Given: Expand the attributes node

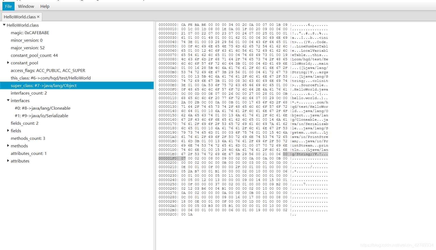Looking at the screenshot, I should point(8,161).
